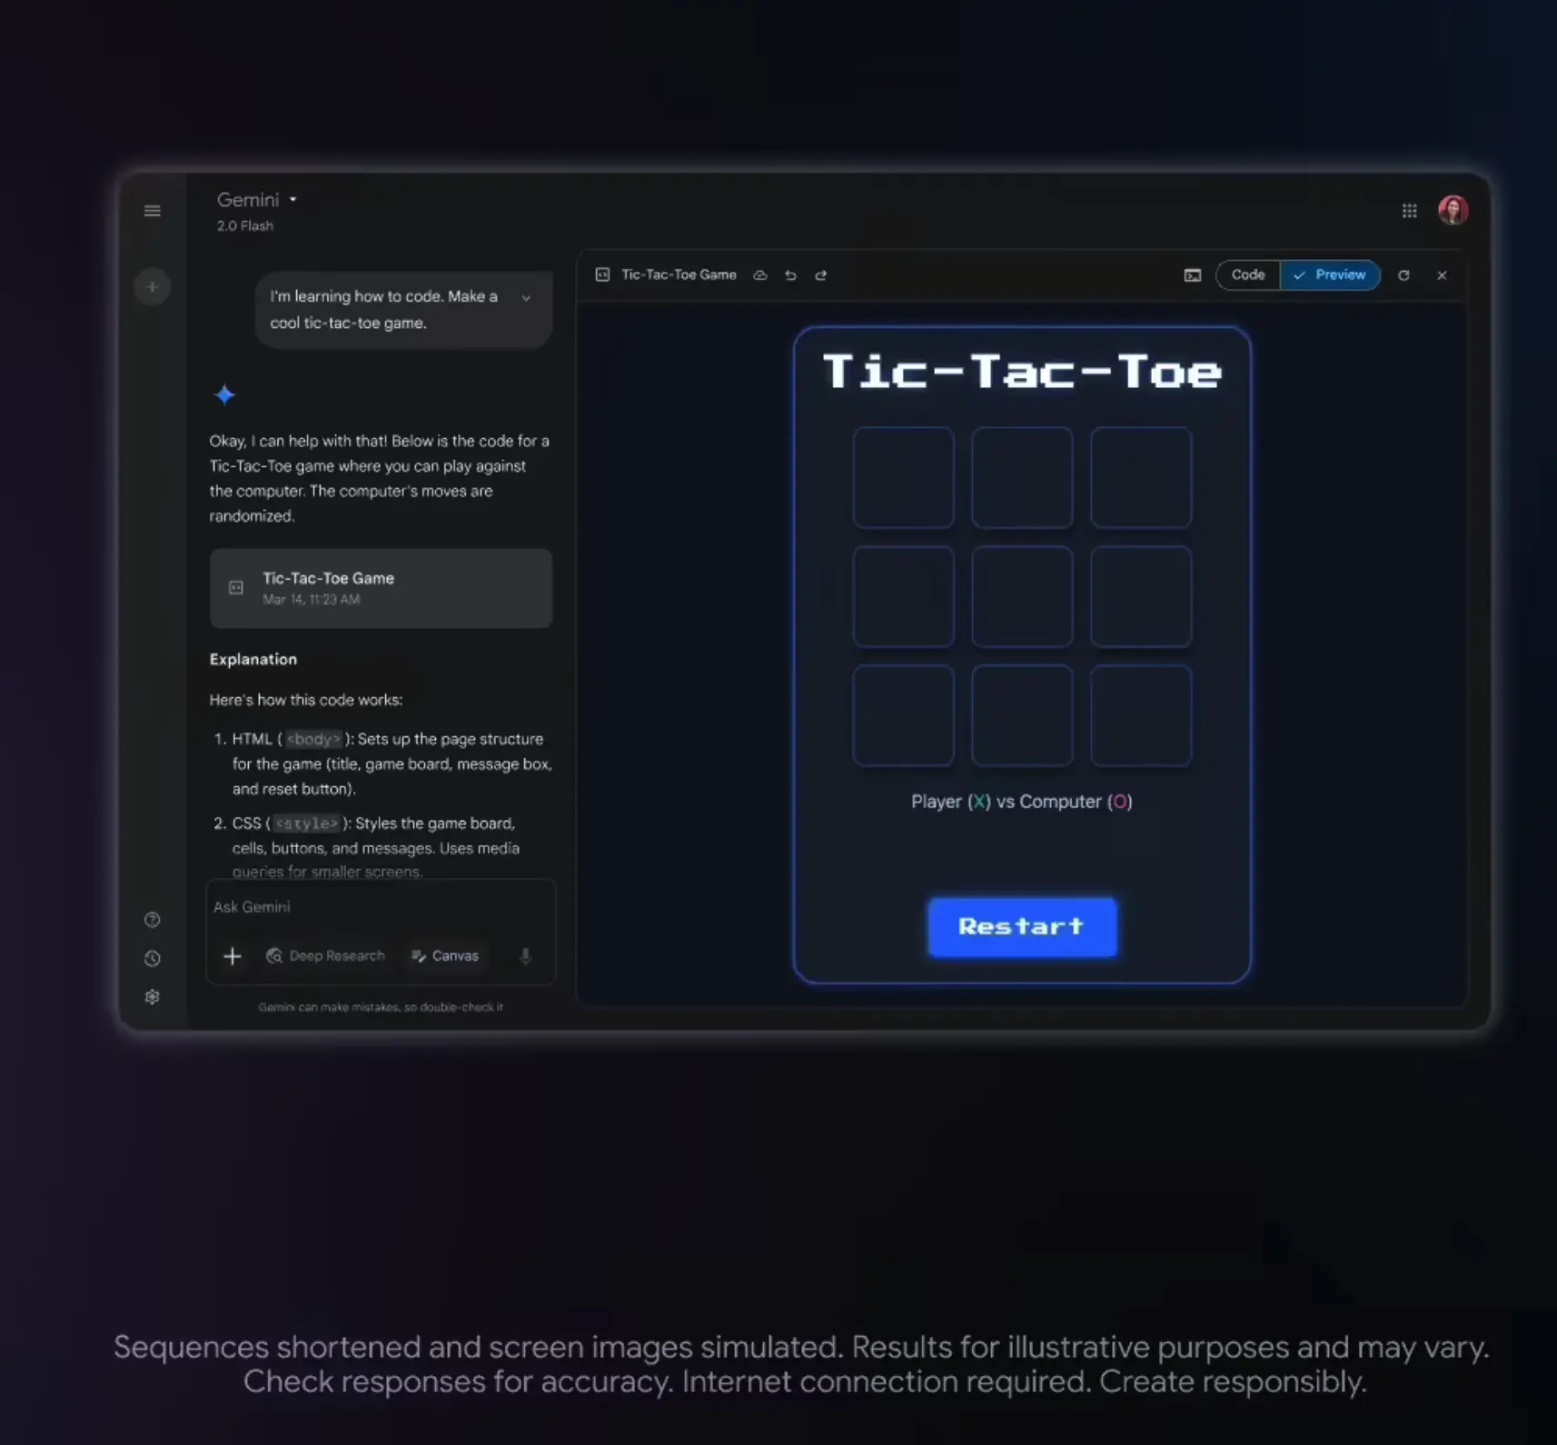This screenshot has width=1557, height=1445.
Task: Click the "Here's how this code works:" line
Action: click(x=306, y=701)
